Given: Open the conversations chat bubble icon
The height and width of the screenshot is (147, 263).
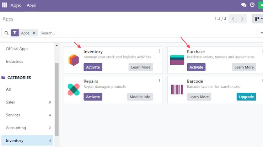Looking at the screenshot, I should pos(243,5).
